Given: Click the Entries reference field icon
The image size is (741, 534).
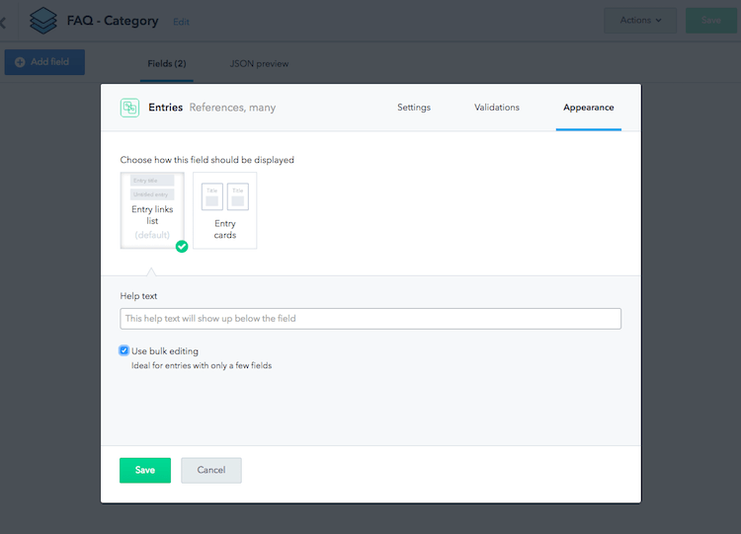Looking at the screenshot, I should [x=129, y=108].
